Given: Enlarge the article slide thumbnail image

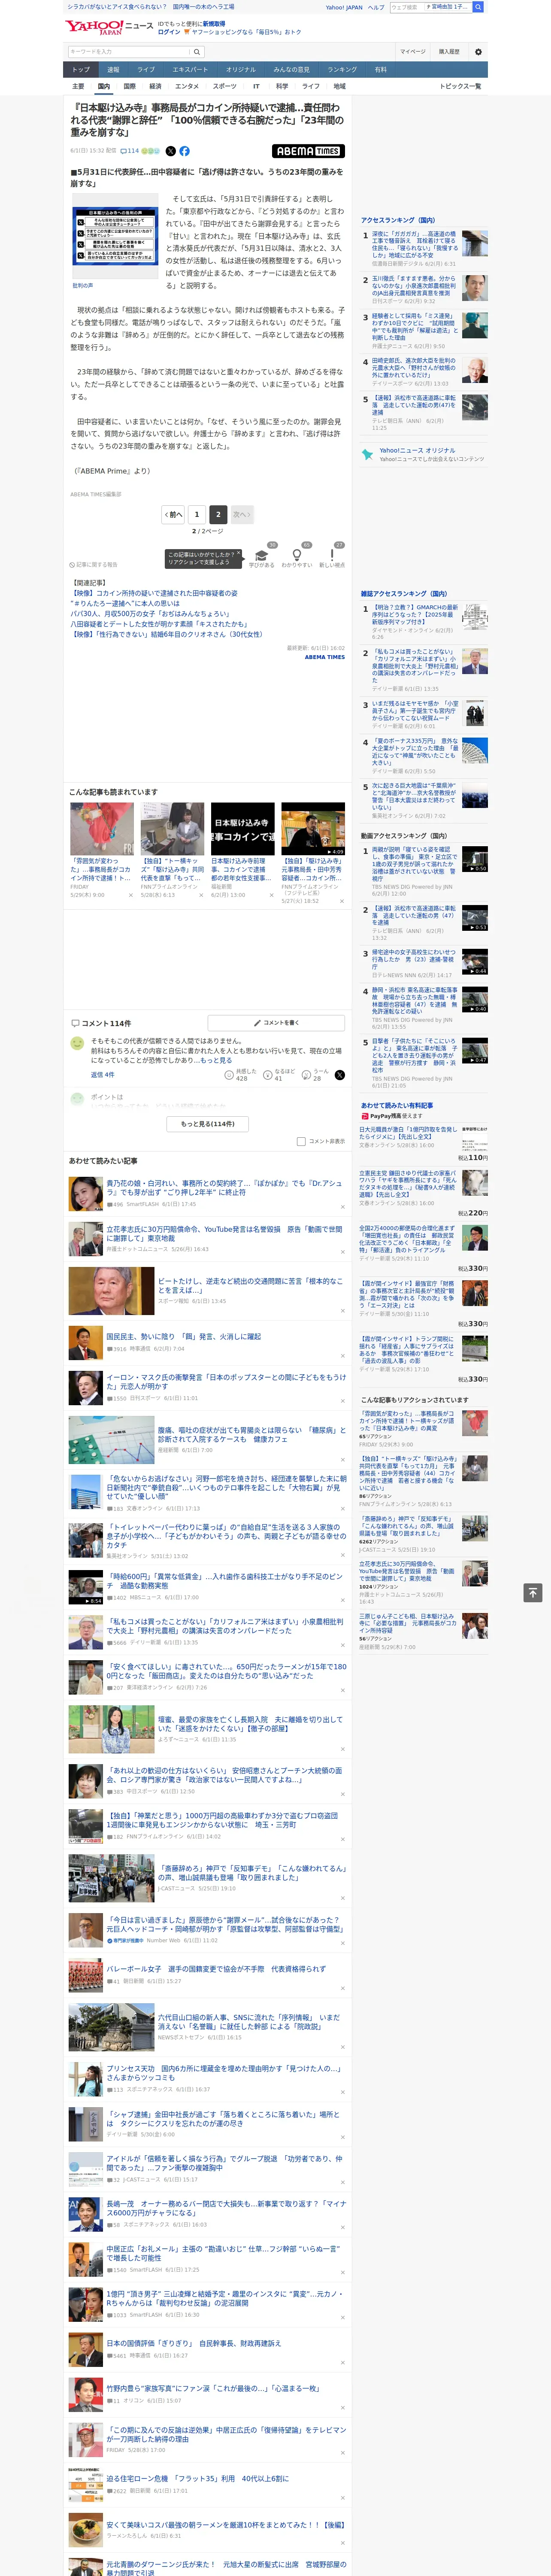Looking at the screenshot, I should 114,237.
